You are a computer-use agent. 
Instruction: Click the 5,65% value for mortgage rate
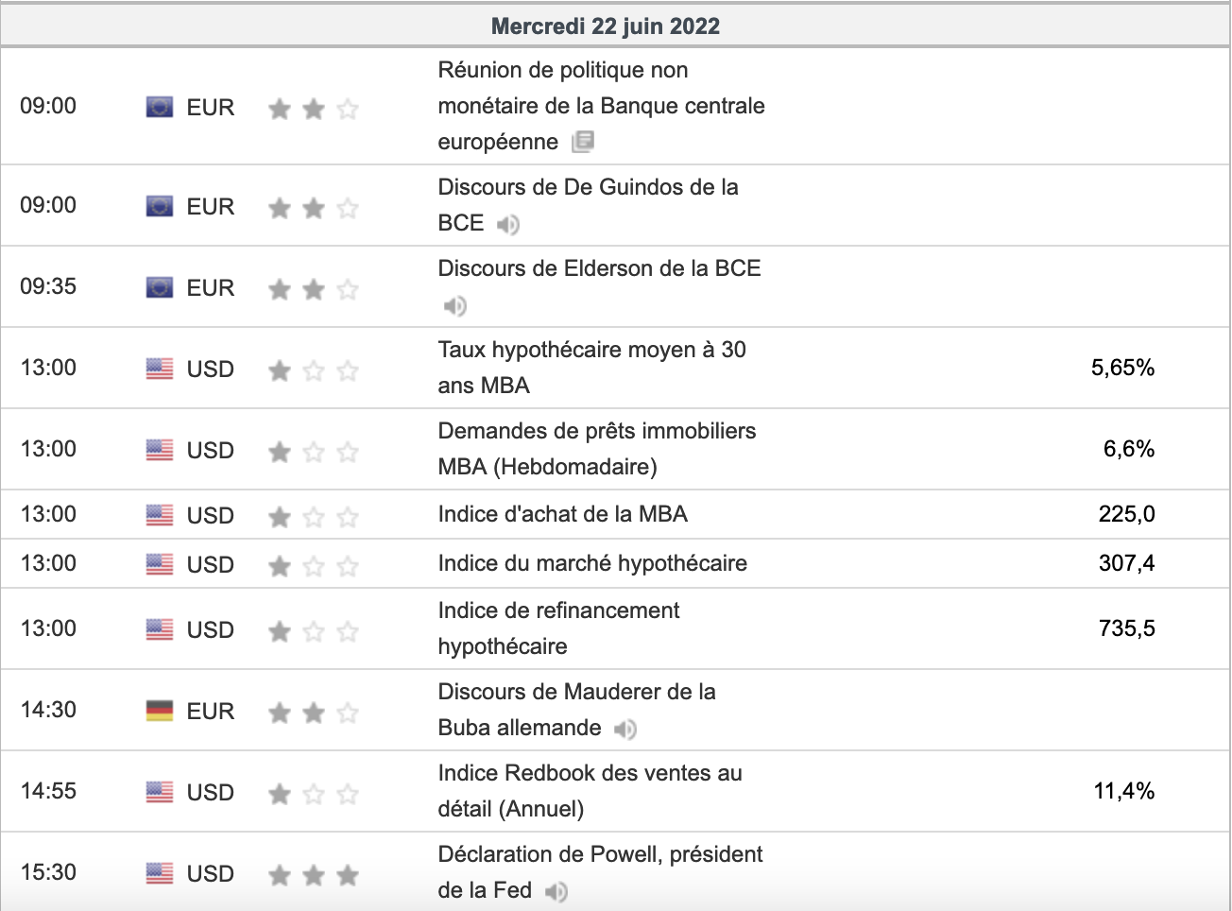pyautogui.click(x=1122, y=368)
